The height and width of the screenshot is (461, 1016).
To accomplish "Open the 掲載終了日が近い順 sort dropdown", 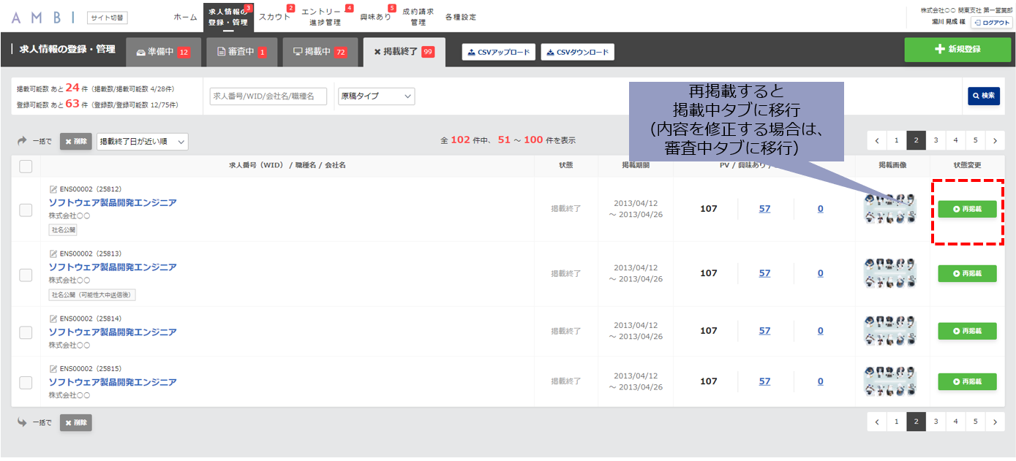I will point(142,141).
